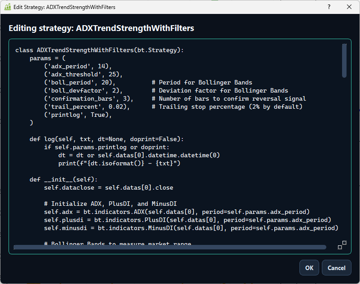
Task: Click the help question mark button
Action: [329, 7]
